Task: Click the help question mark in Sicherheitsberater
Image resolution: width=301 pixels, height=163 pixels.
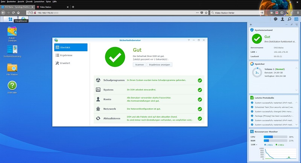Action: click(x=189, y=40)
